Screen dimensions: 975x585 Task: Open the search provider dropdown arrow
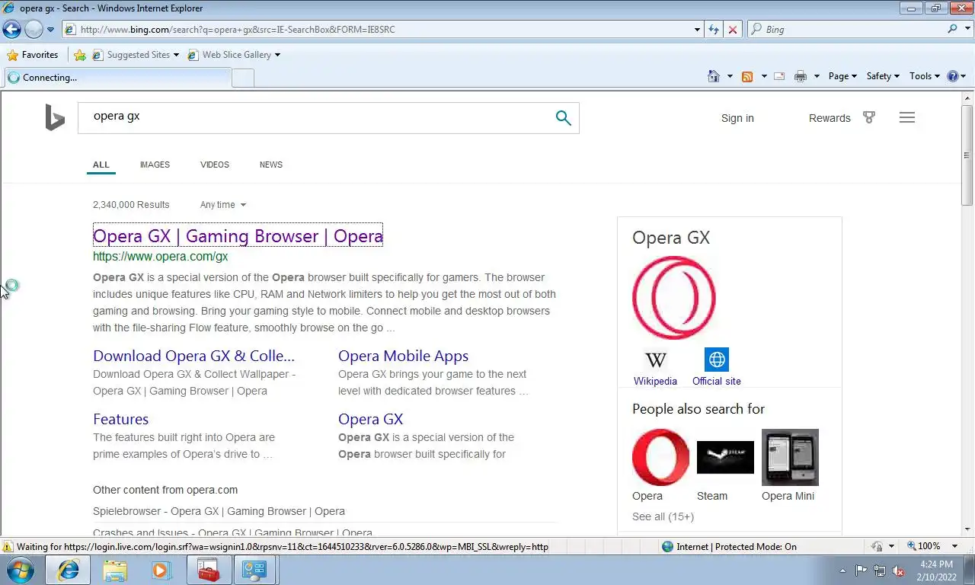pyautogui.click(x=967, y=30)
